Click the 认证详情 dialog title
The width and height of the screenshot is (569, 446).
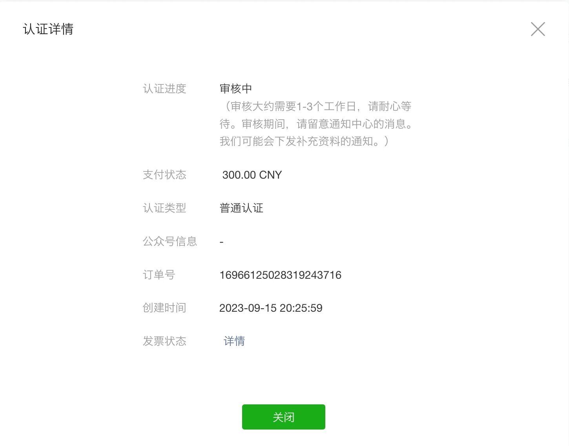point(48,29)
